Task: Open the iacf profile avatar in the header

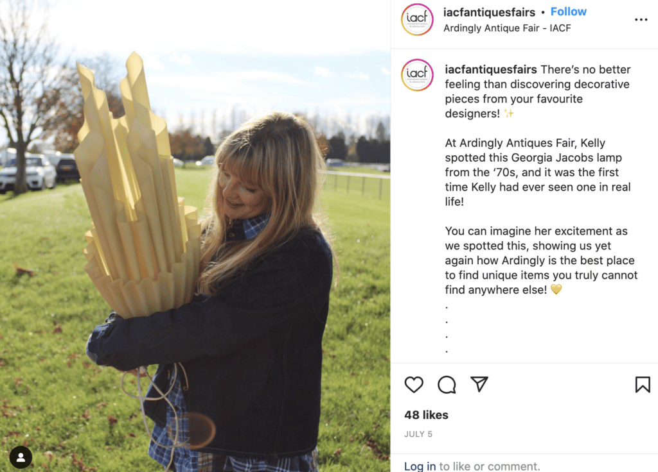Action: (417, 19)
